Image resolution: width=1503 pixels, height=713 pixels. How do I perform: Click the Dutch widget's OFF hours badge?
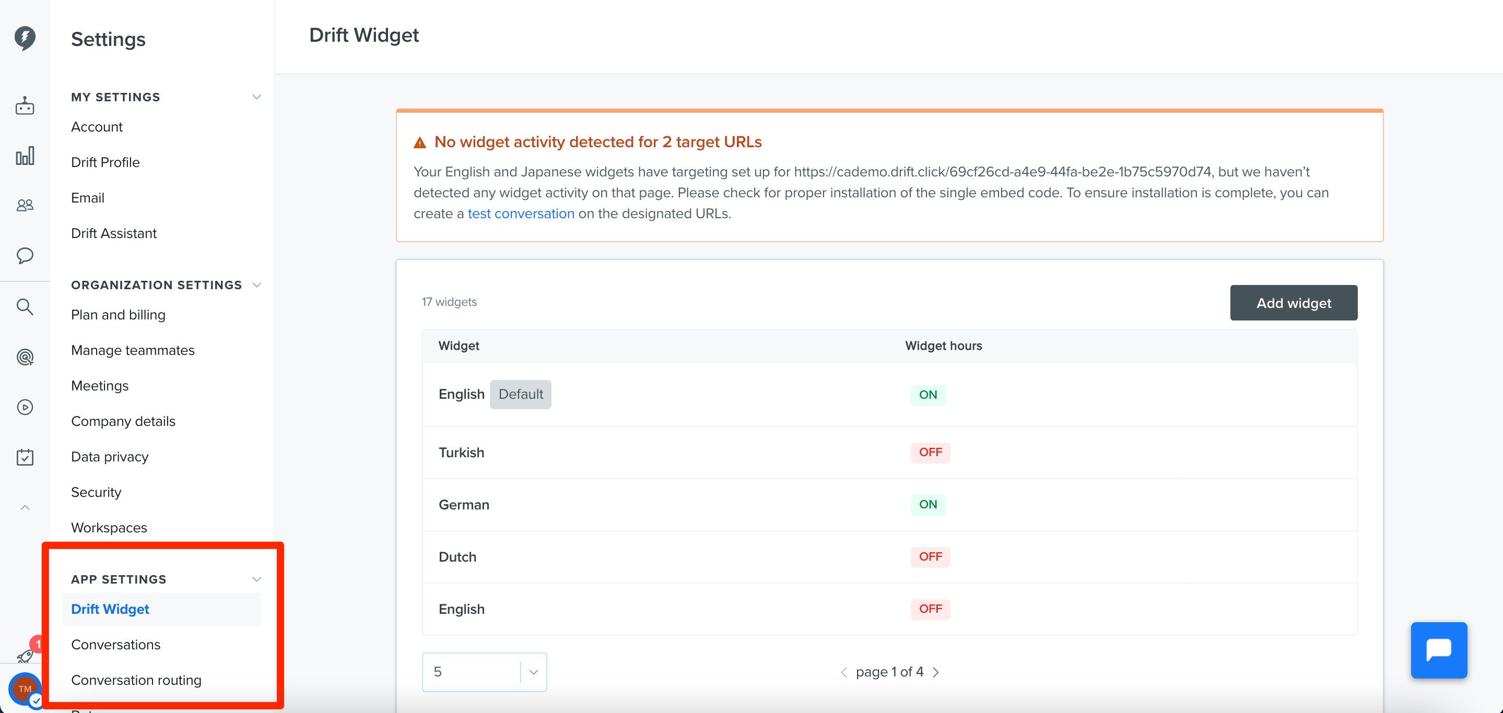[930, 557]
